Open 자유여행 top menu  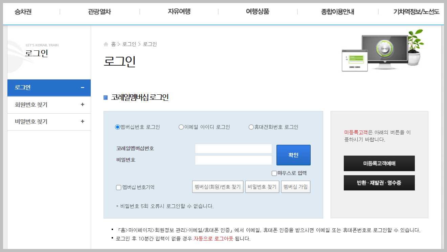pyautogui.click(x=179, y=12)
